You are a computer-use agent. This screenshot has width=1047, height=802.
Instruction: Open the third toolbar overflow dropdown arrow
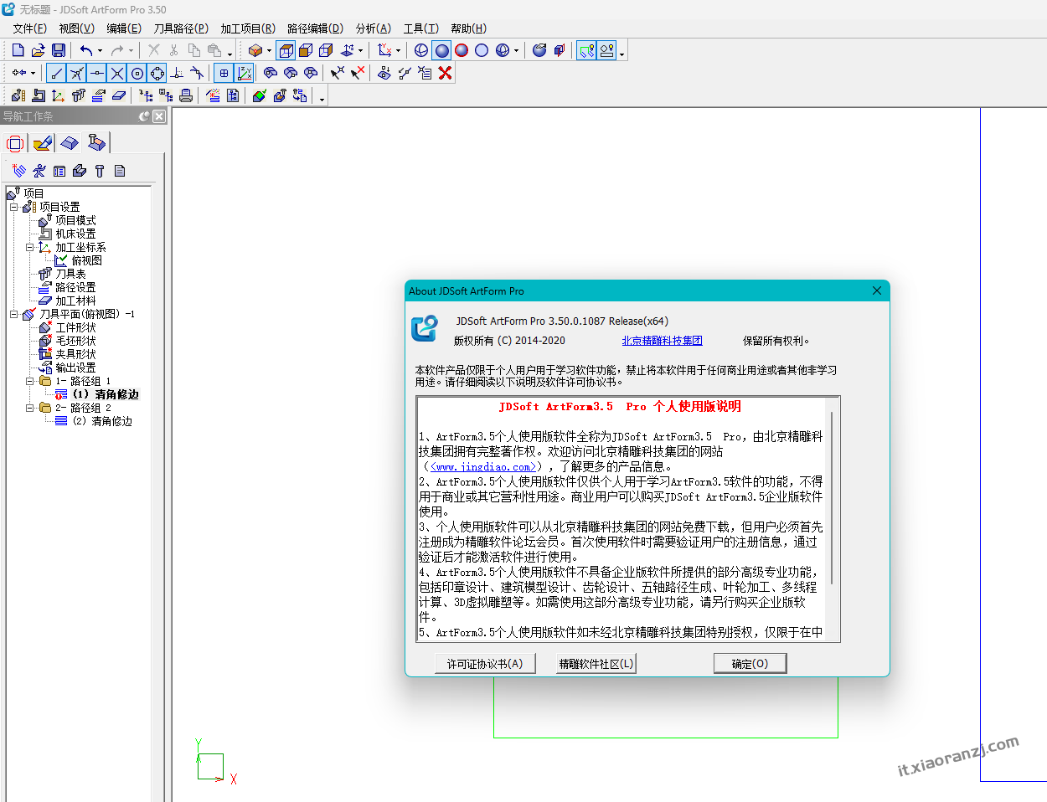pos(322,100)
